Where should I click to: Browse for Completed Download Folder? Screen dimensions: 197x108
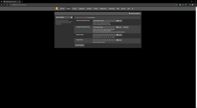point(119,27)
